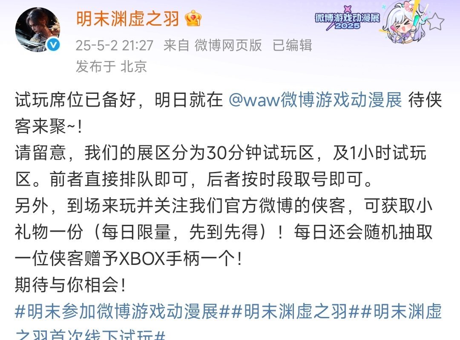
Task: Open the @waw微博游戏动漫展 mention link
Action: [x=315, y=100]
